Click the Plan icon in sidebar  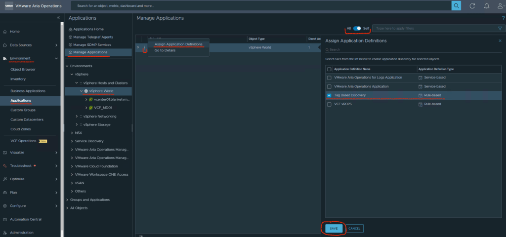tap(5, 193)
